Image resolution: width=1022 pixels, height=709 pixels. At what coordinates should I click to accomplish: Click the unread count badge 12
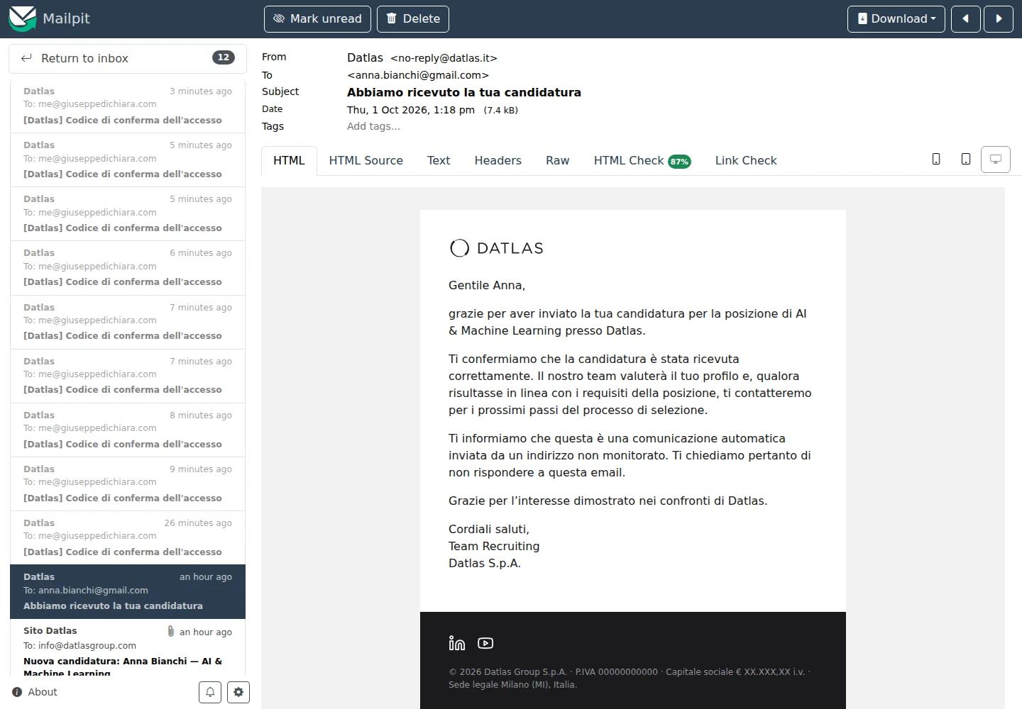pos(224,57)
